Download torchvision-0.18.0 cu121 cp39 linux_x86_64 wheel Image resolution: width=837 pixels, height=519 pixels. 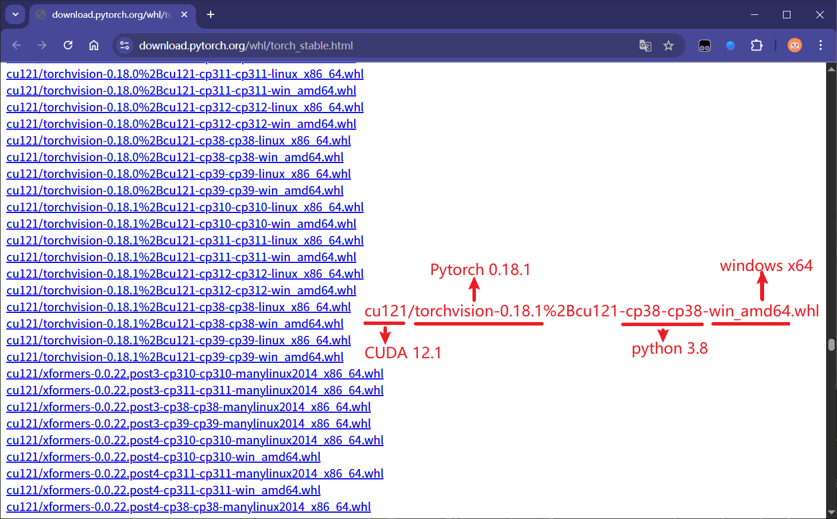pos(179,174)
